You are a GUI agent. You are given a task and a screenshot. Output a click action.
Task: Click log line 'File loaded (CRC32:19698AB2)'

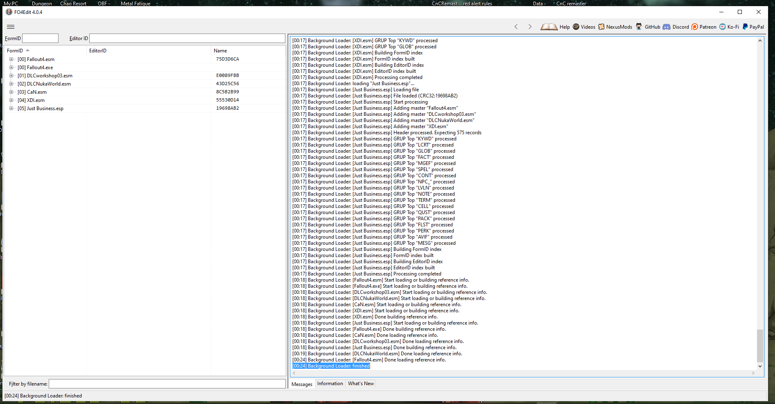click(x=375, y=96)
